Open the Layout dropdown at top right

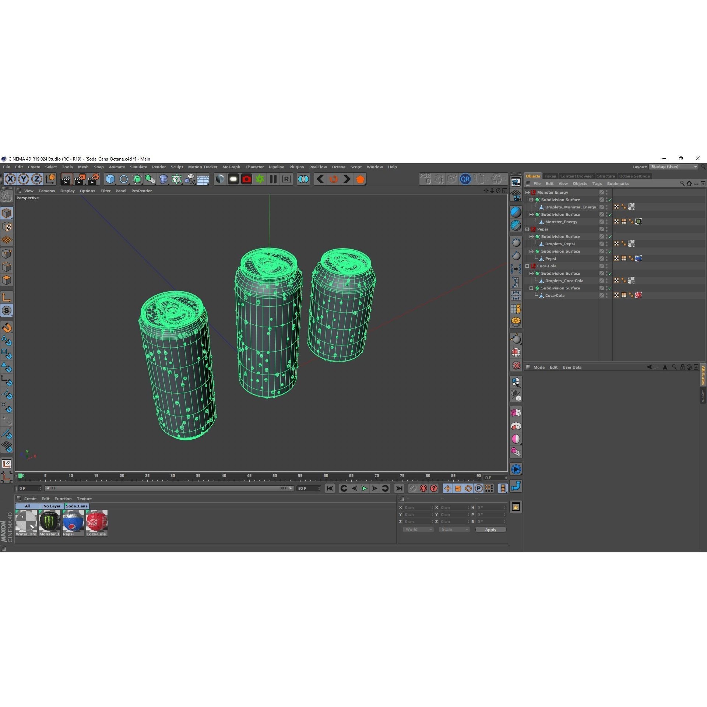pos(674,166)
